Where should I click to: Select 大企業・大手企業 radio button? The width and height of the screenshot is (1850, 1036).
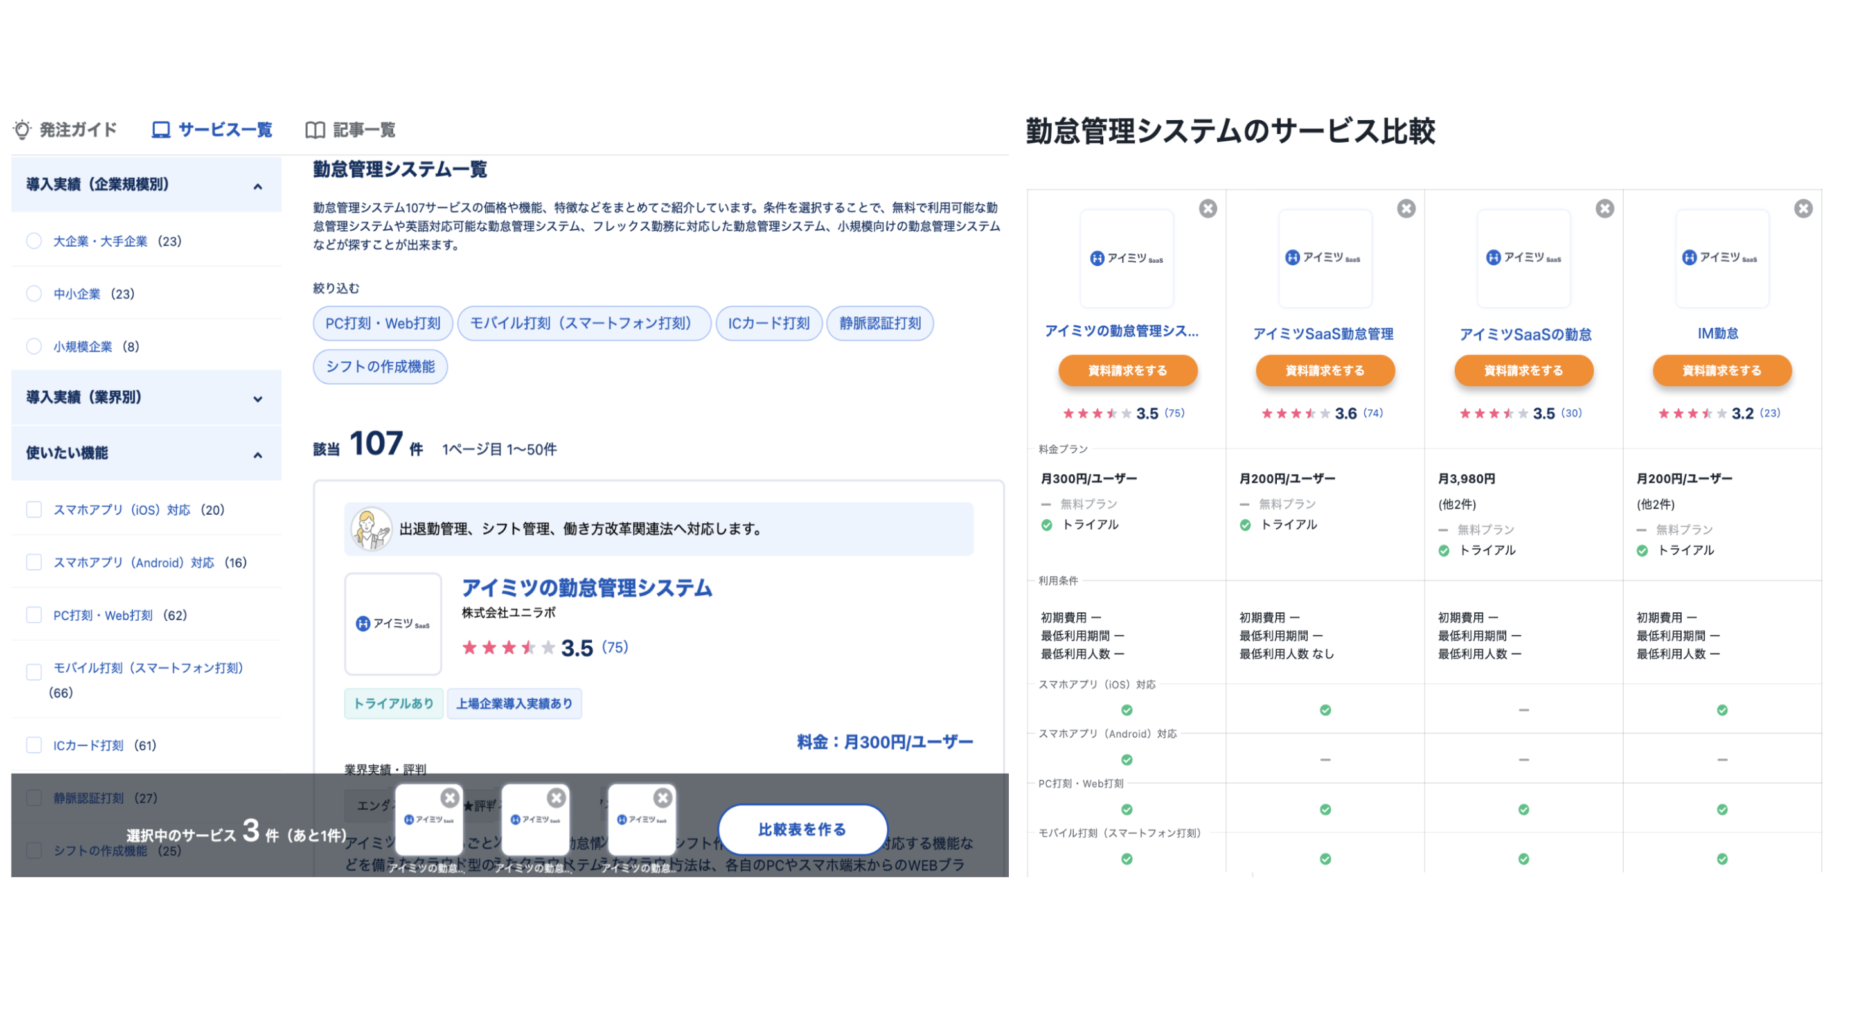(34, 240)
